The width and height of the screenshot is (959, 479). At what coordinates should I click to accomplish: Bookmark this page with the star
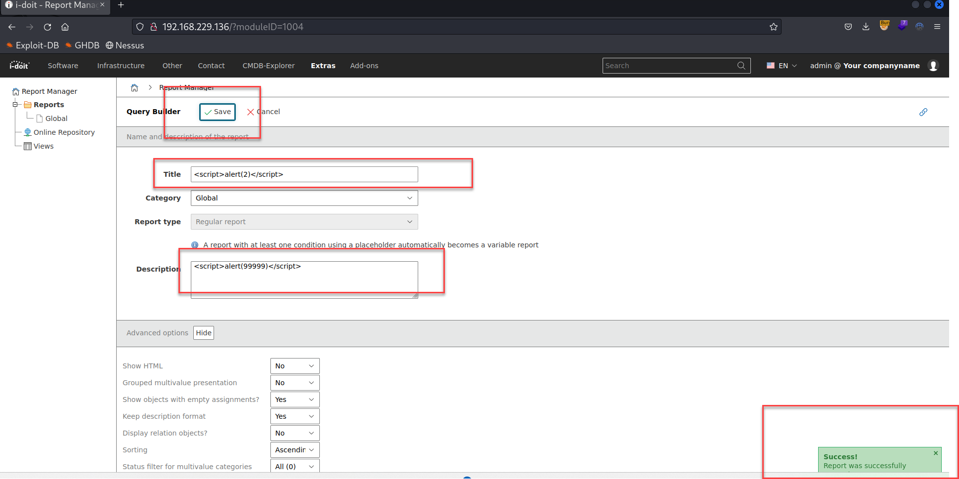click(774, 27)
